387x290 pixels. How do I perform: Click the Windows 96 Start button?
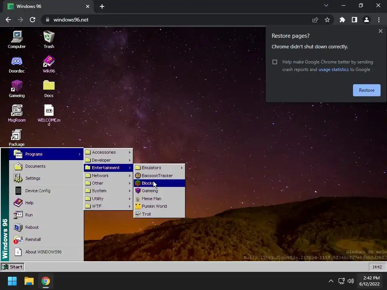12,267
